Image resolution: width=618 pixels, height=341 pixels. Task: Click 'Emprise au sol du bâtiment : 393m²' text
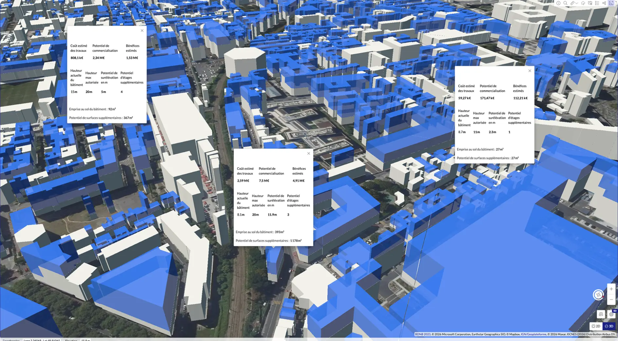pos(260,232)
